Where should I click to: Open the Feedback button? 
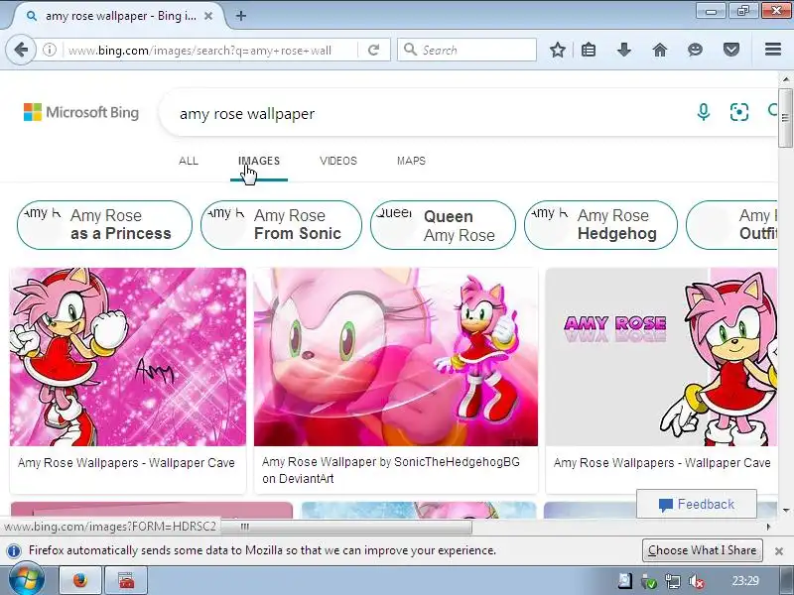click(x=697, y=504)
